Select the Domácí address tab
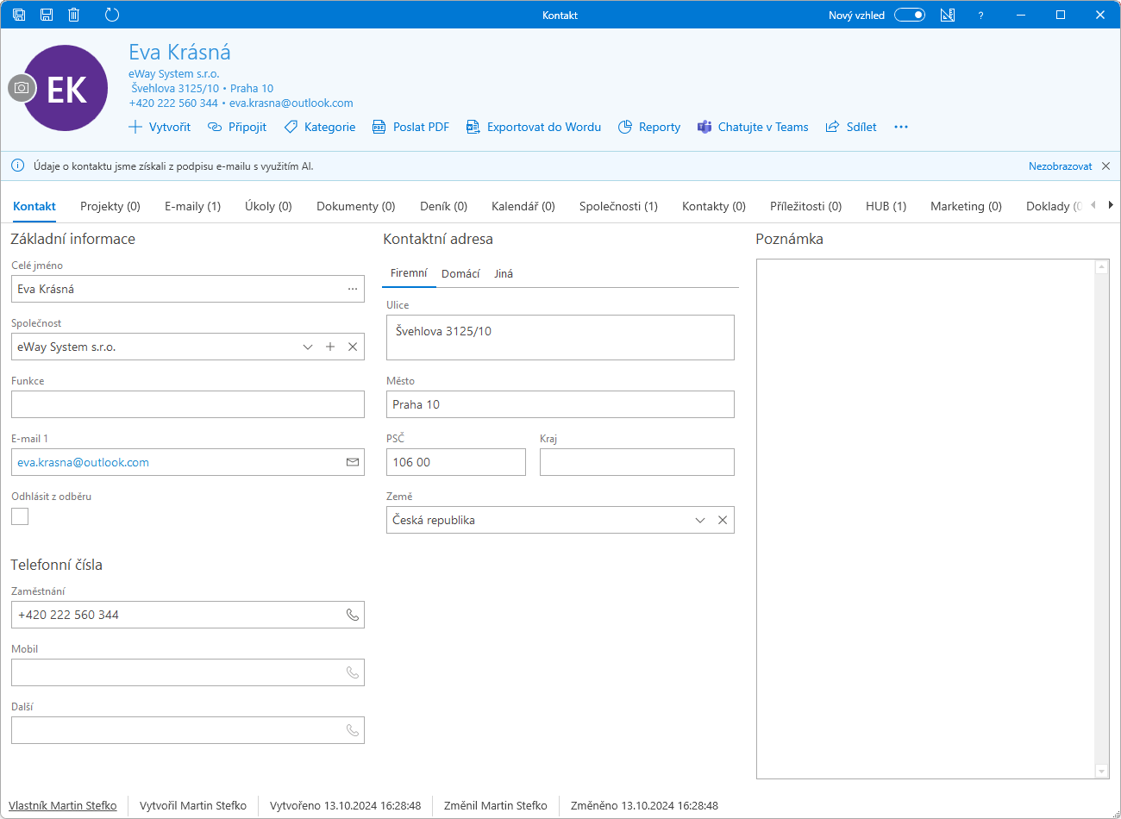 pos(460,273)
